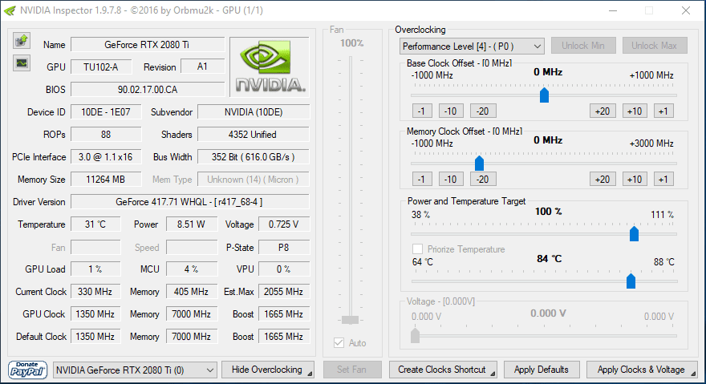706x384 pixels.
Task: Toggle the Auto fan checkbox
Action: click(x=339, y=343)
